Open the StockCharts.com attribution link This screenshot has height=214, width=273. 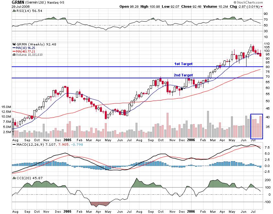pyautogui.click(x=248, y=3)
